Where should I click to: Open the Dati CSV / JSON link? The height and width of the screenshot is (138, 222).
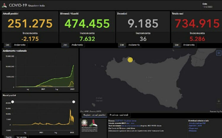coord(196,126)
